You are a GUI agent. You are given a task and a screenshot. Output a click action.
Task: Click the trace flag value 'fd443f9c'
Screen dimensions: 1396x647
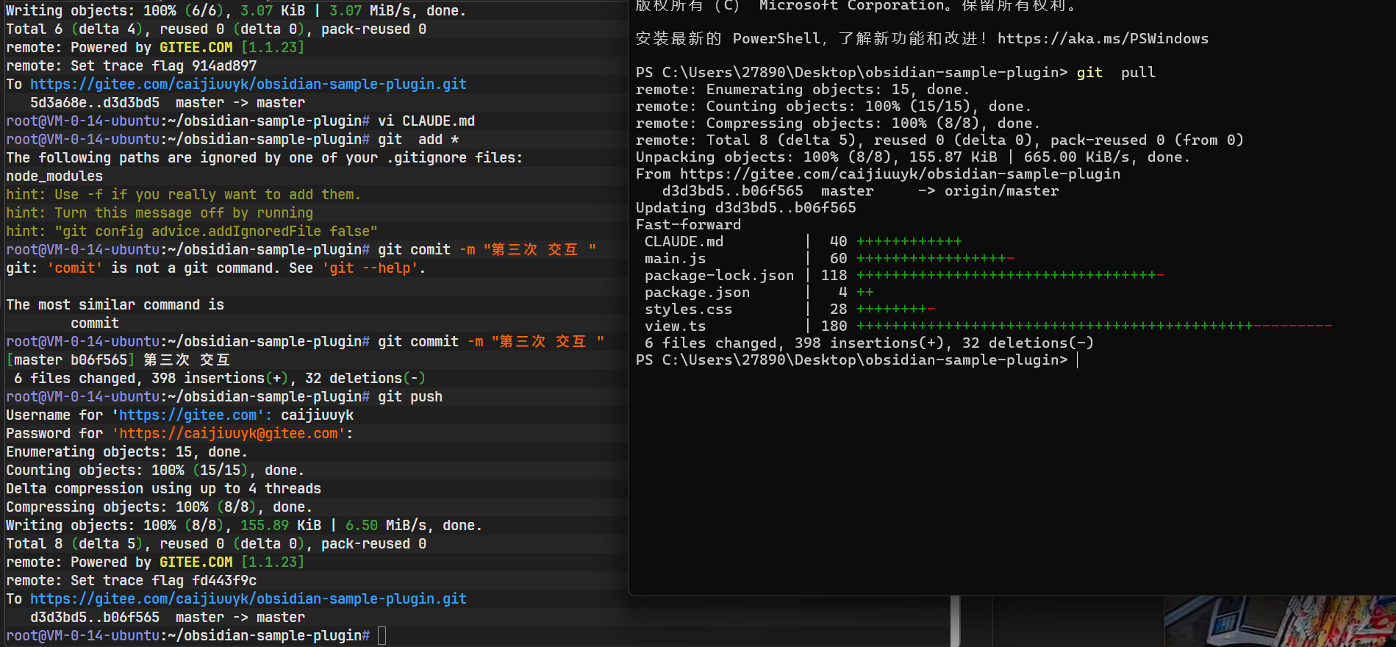(224, 581)
